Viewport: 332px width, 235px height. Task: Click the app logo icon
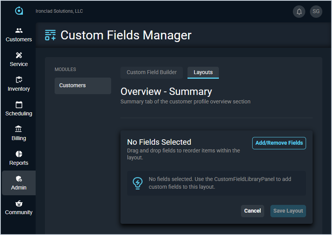[x=19, y=11]
